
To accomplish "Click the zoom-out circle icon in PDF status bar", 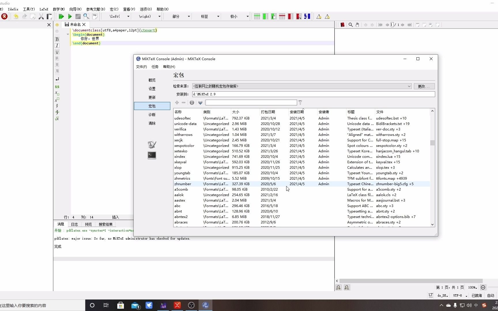I will point(483,287).
